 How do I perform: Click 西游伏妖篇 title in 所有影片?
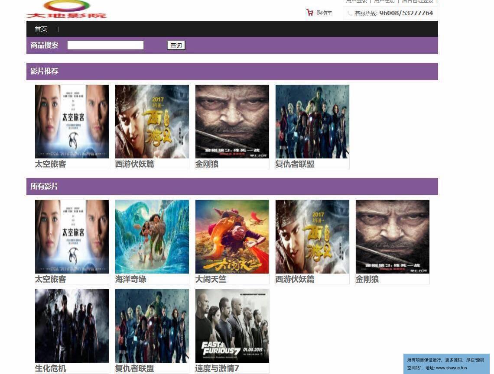tap(295, 279)
